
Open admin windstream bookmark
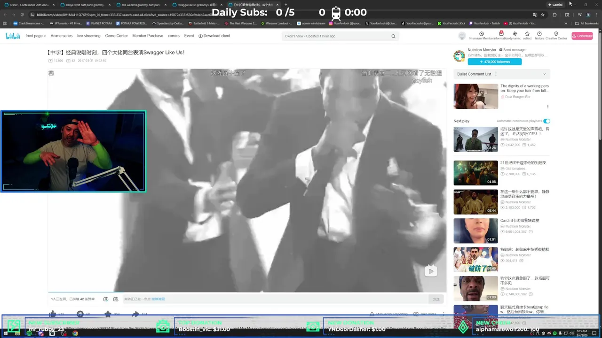(x=310, y=23)
